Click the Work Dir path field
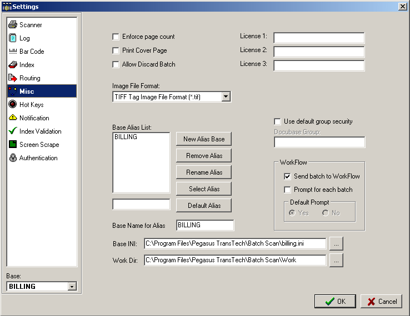 (235, 260)
